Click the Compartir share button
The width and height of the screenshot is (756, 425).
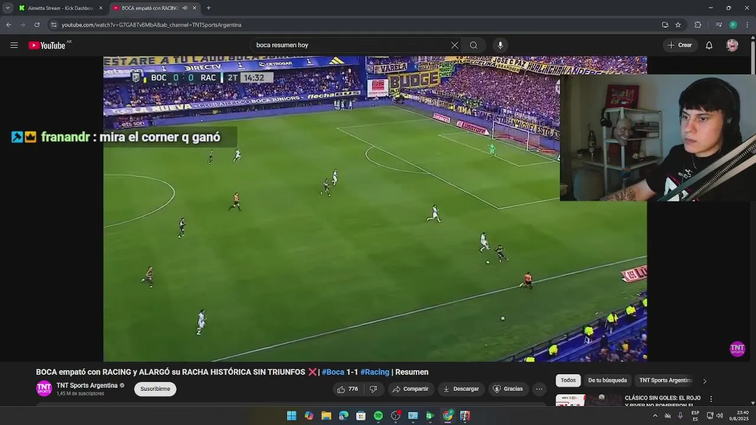(x=410, y=389)
